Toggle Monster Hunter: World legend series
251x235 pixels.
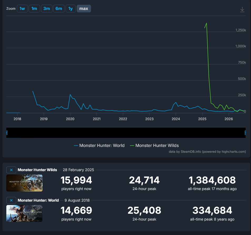click(x=99, y=145)
